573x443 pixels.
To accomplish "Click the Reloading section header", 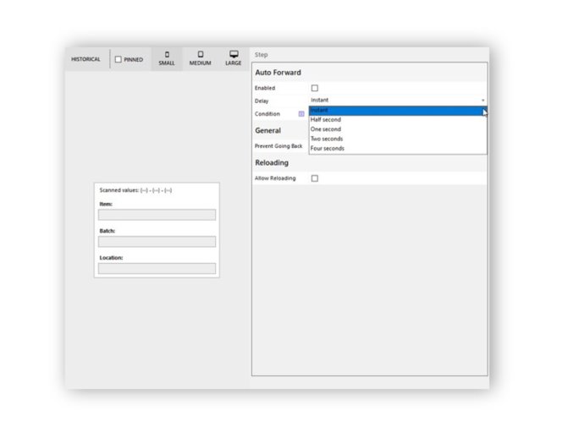I will point(272,162).
